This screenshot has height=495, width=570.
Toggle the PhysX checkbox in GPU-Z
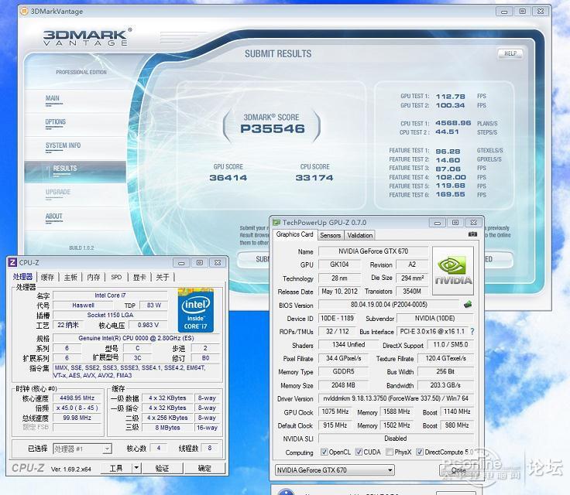(390, 452)
